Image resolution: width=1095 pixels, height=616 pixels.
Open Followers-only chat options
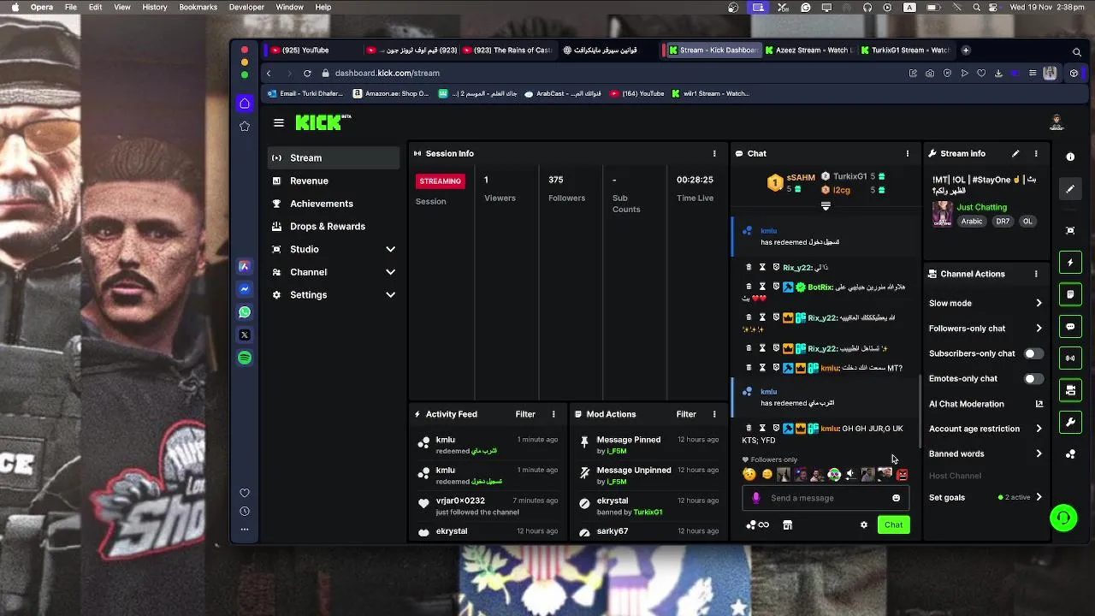[x=985, y=329]
